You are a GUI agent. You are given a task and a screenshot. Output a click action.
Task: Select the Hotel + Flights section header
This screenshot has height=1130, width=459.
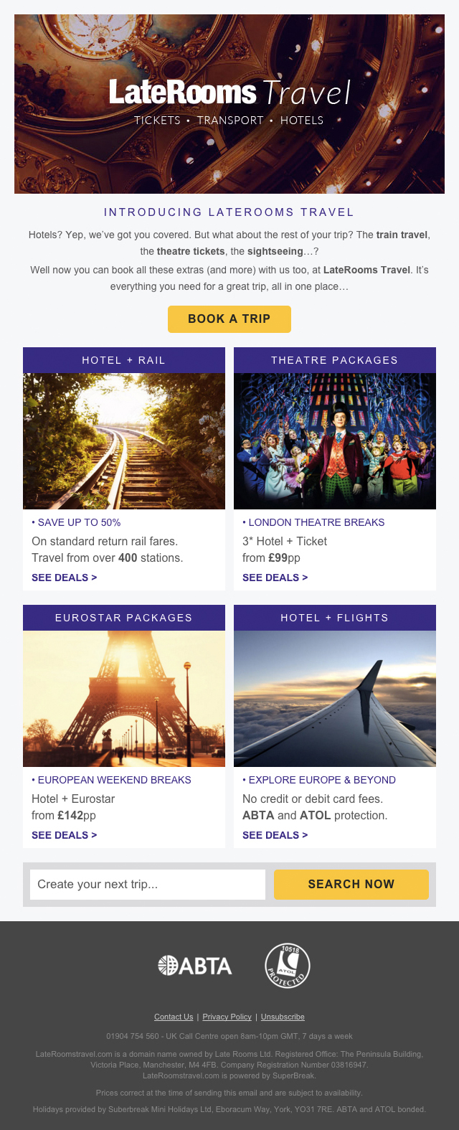335,618
